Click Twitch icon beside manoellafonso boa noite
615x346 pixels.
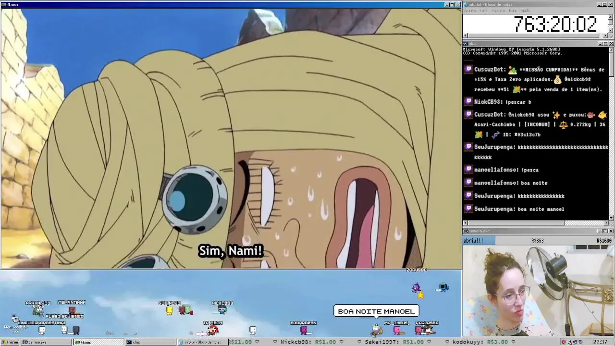point(468,183)
